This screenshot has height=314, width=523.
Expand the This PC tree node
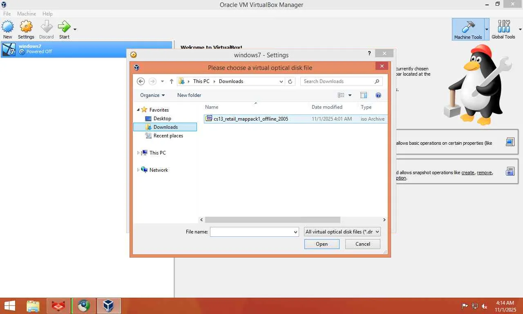138,153
